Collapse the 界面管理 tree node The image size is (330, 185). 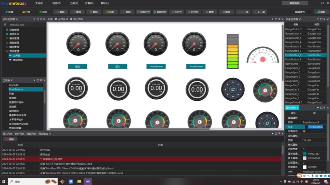click(x=3, y=51)
